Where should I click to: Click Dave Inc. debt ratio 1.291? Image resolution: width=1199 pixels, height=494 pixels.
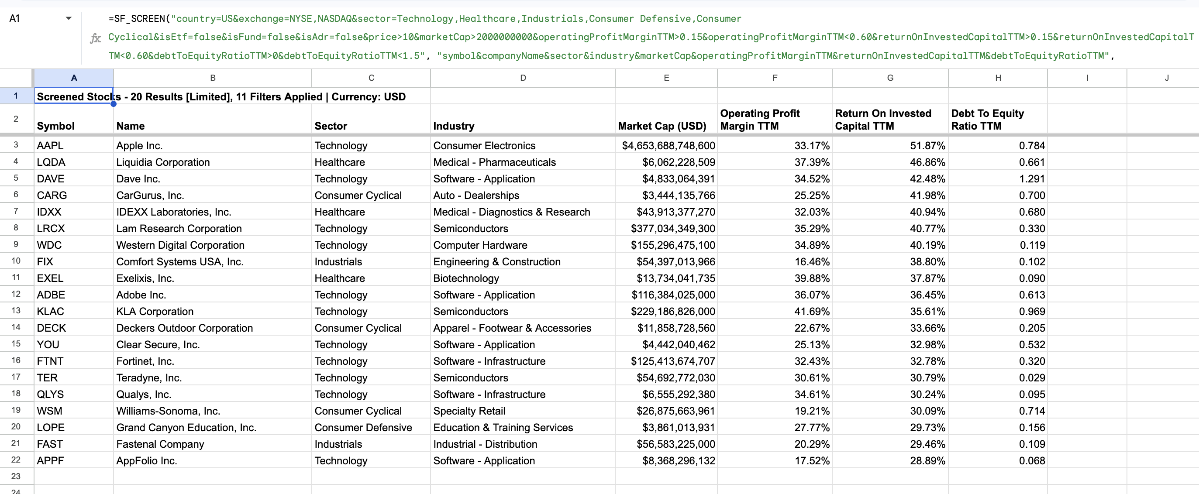click(x=997, y=178)
